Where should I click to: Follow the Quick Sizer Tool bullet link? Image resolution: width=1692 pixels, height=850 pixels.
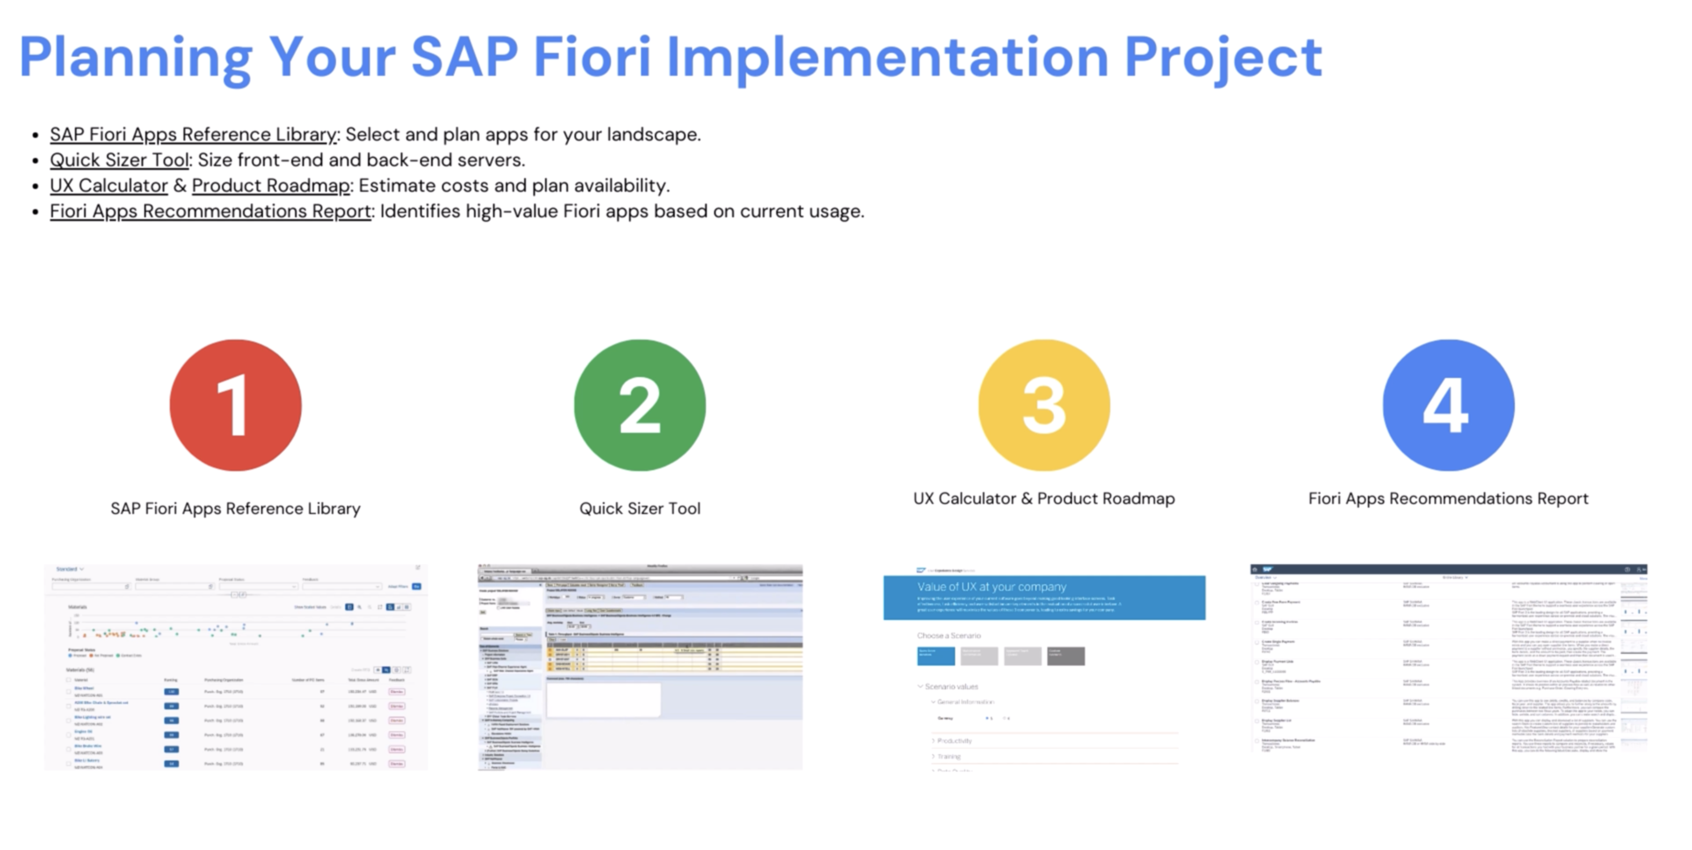point(120,160)
